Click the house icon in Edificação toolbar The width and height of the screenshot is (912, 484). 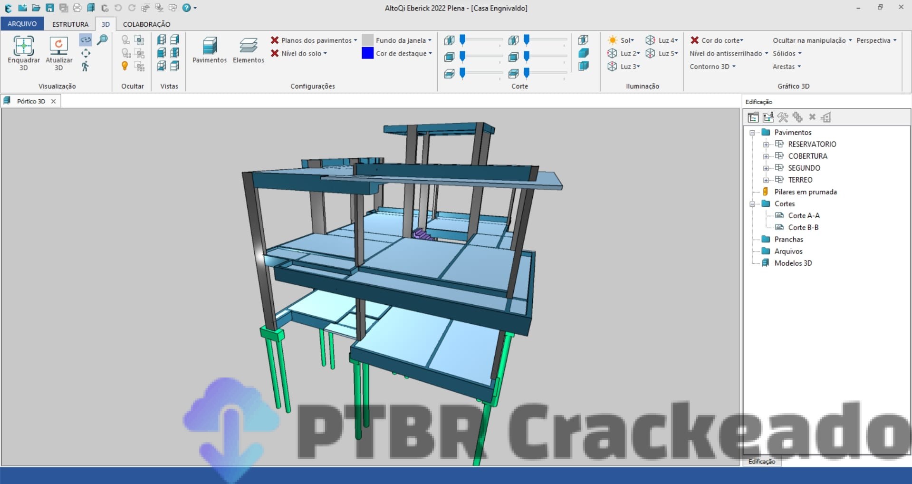(826, 117)
